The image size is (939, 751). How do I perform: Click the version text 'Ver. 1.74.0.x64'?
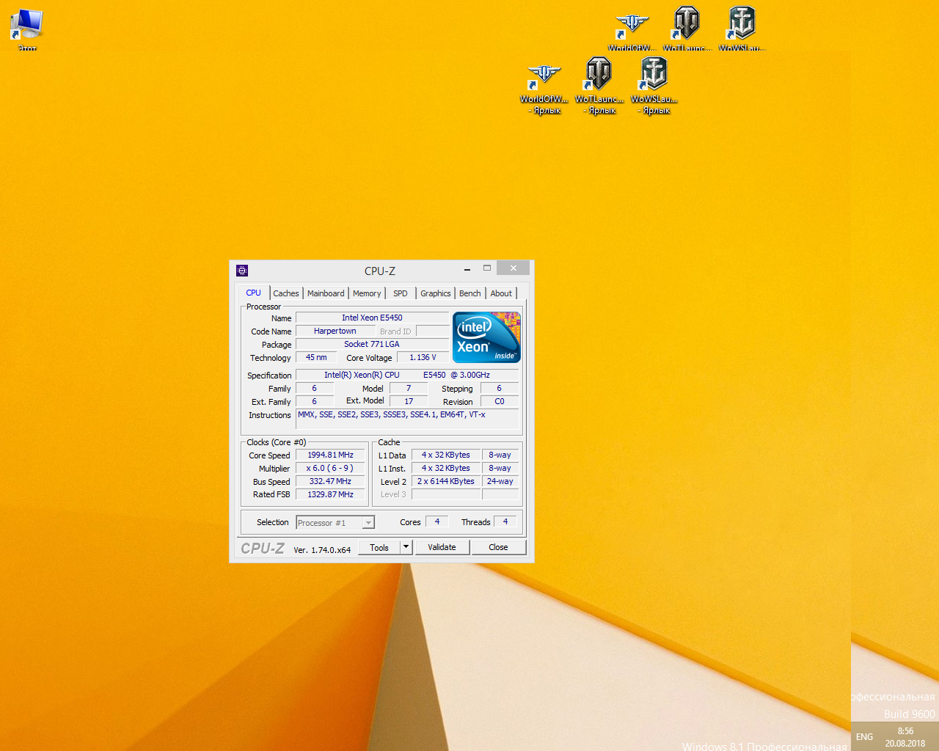click(x=322, y=549)
